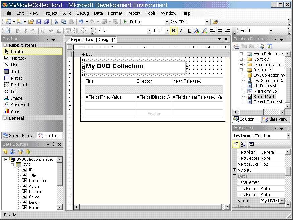The image size is (293, 220).
Task: Click the Undo toolbar icon
Action: (x=81, y=22)
